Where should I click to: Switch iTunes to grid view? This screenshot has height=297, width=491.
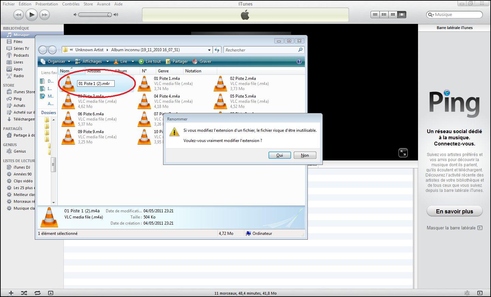coord(393,15)
